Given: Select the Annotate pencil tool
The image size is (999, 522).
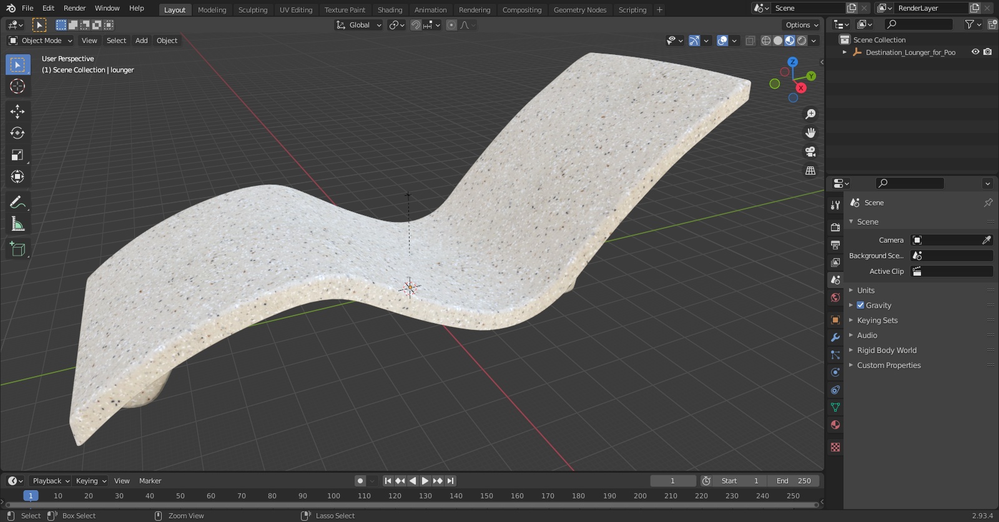Looking at the screenshot, I should pos(17,202).
